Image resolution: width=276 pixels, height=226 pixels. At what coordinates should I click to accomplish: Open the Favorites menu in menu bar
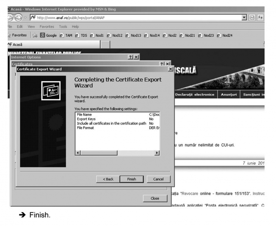click(x=47, y=26)
